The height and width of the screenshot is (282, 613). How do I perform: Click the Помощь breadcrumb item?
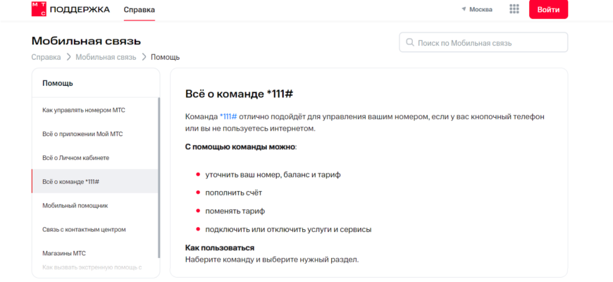[166, 57]
